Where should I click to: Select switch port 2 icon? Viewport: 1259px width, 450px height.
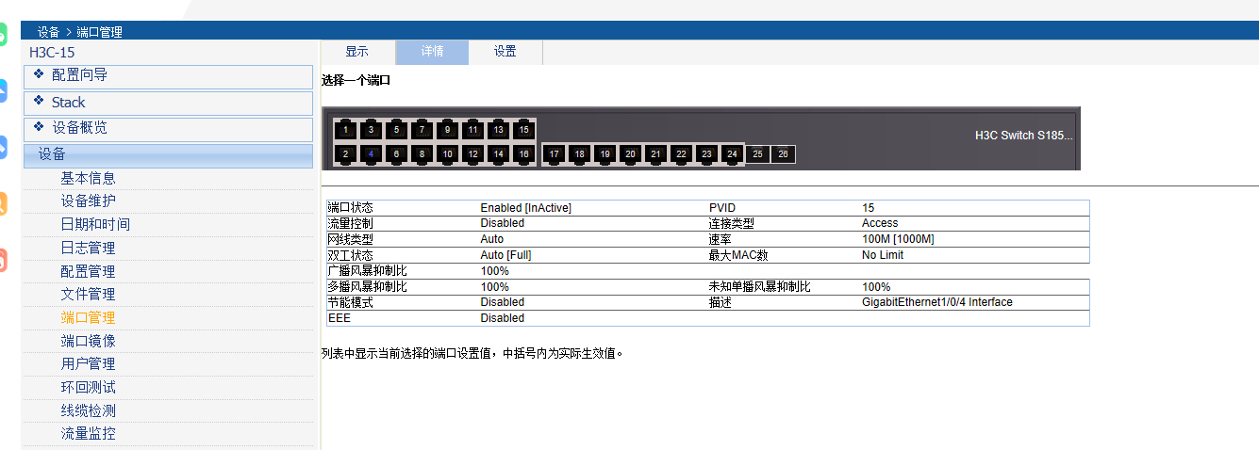point(346,153)
